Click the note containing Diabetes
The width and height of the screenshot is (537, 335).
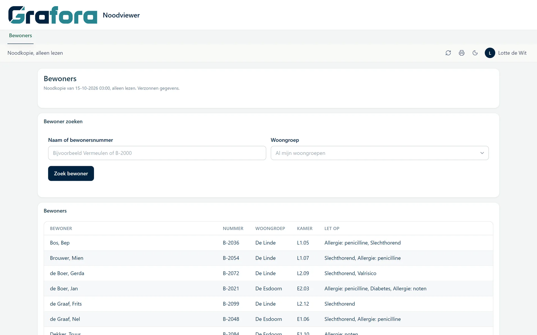pos(375,289)
